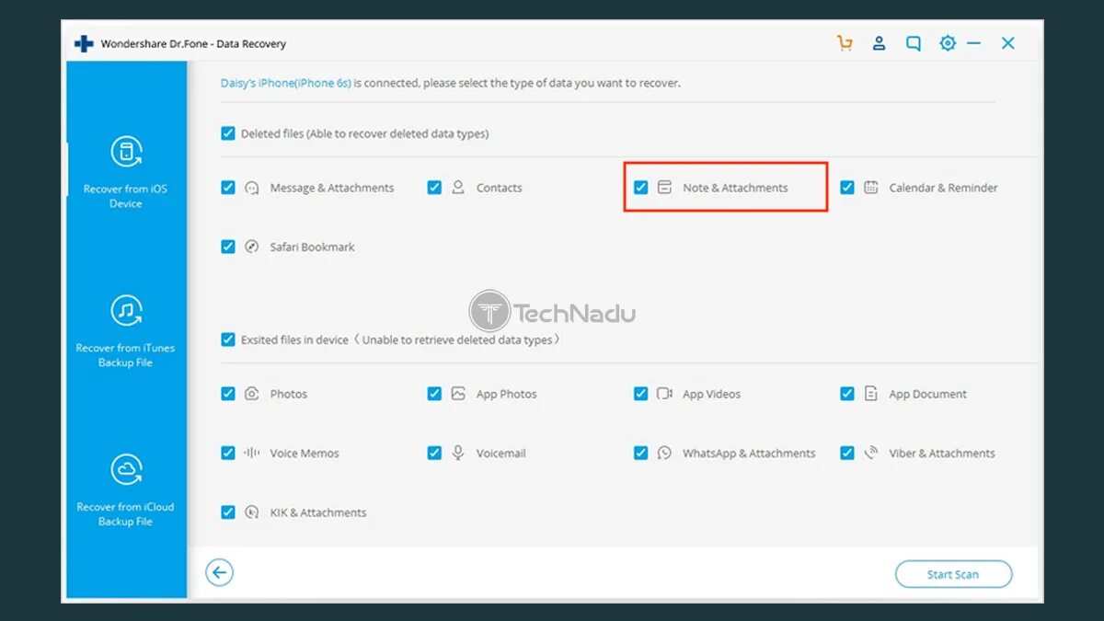Toggle the Photos checkbox
Screen dimensions: 1104x621
tap(228, 394)
